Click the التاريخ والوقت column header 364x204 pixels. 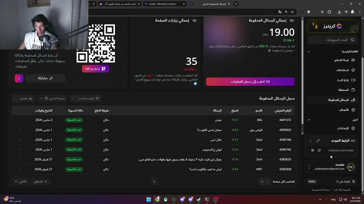(44, 110)
